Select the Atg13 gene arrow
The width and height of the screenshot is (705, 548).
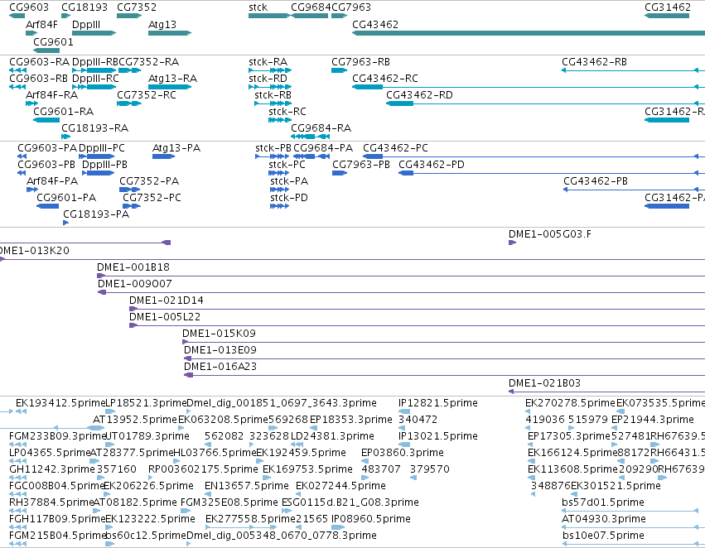[x=170, y=33]
